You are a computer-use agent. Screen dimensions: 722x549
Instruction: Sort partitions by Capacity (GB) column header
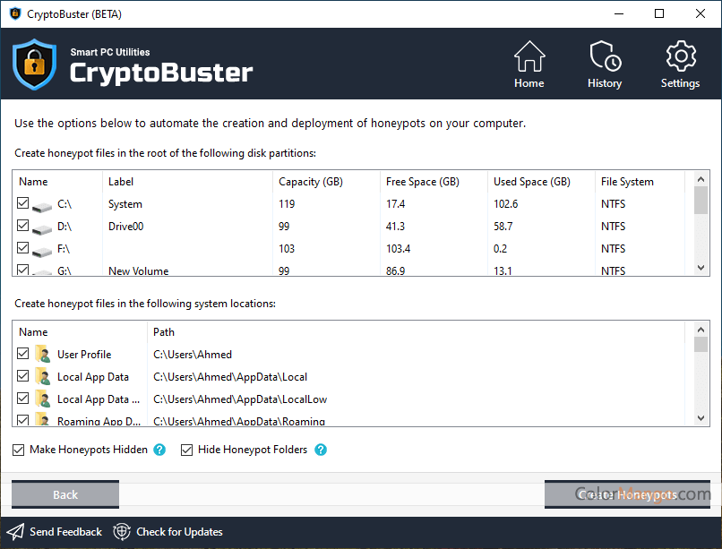[x=311, y=182]
